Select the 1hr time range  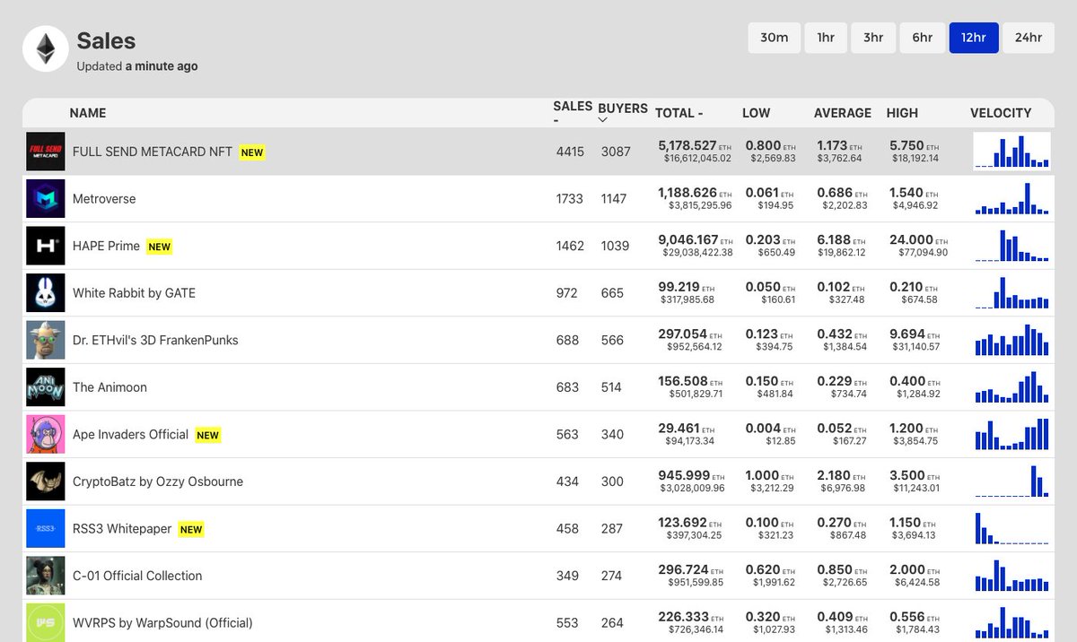pyautogui.click(x=826, y=38)
